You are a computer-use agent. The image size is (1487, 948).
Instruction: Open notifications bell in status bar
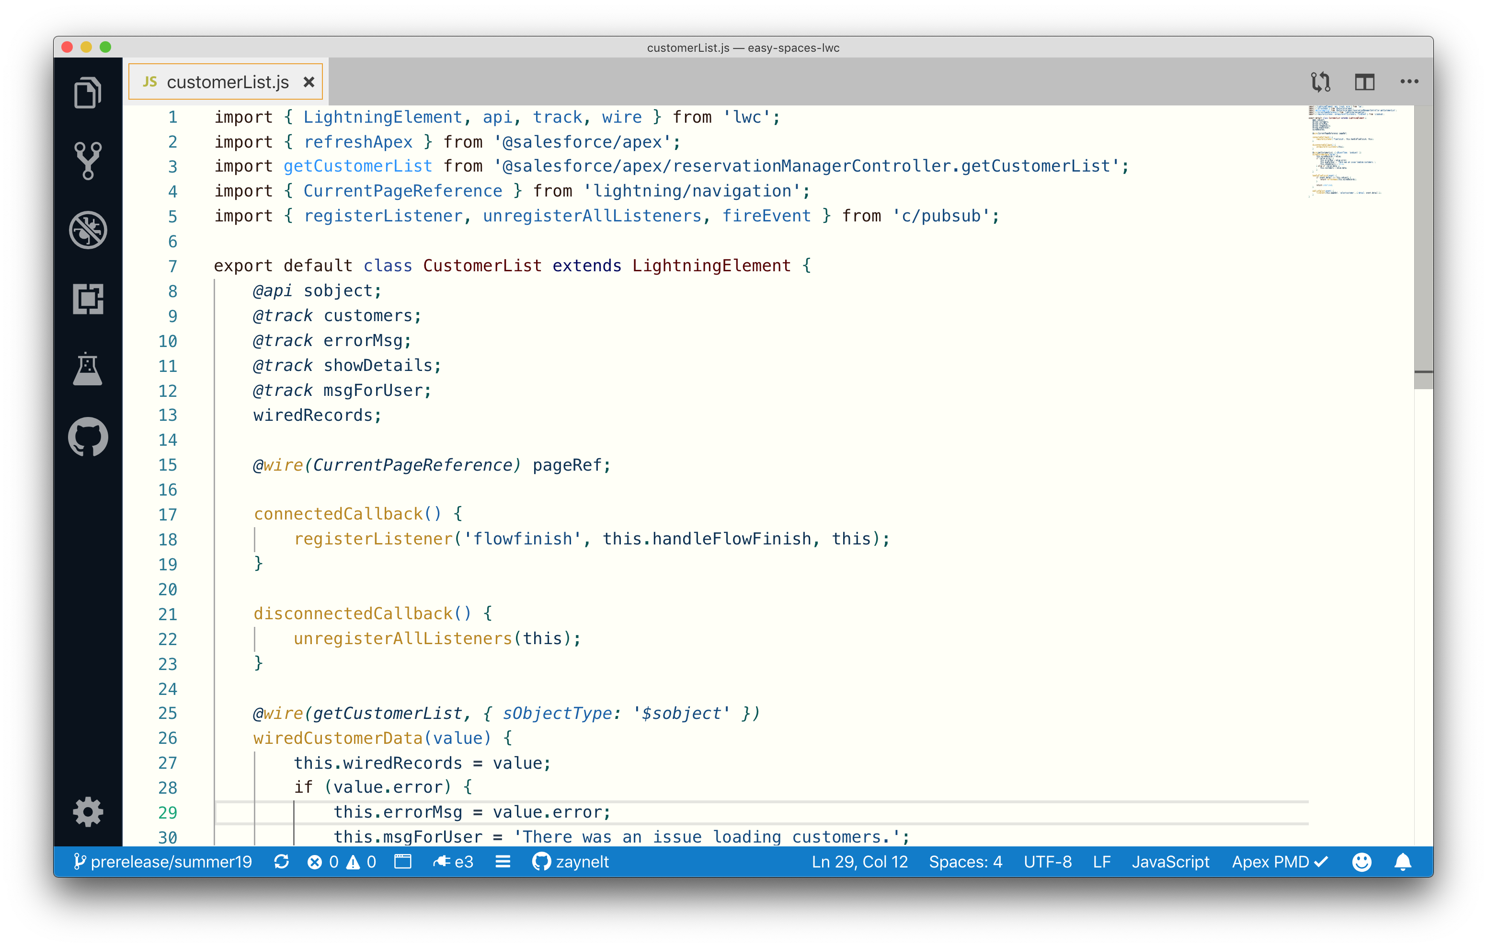point(1402,861)
